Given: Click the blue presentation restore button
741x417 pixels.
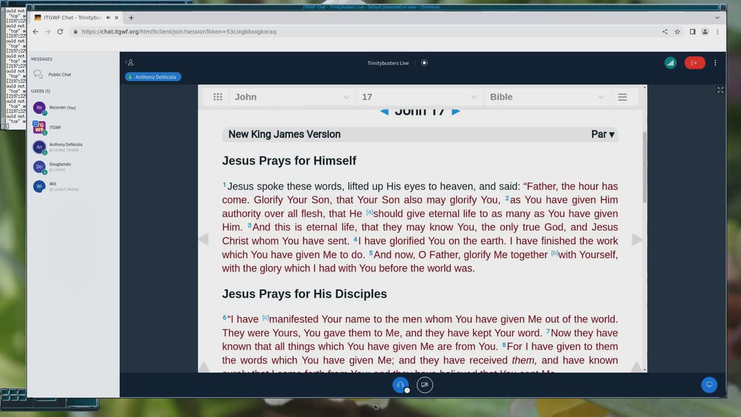Looking at the screenshot, I should point(709,385).
